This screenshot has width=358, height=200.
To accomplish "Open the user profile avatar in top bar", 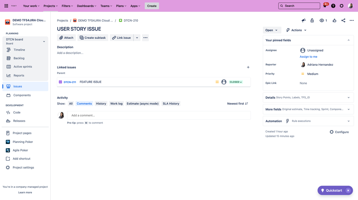I will tap(350, 6).
